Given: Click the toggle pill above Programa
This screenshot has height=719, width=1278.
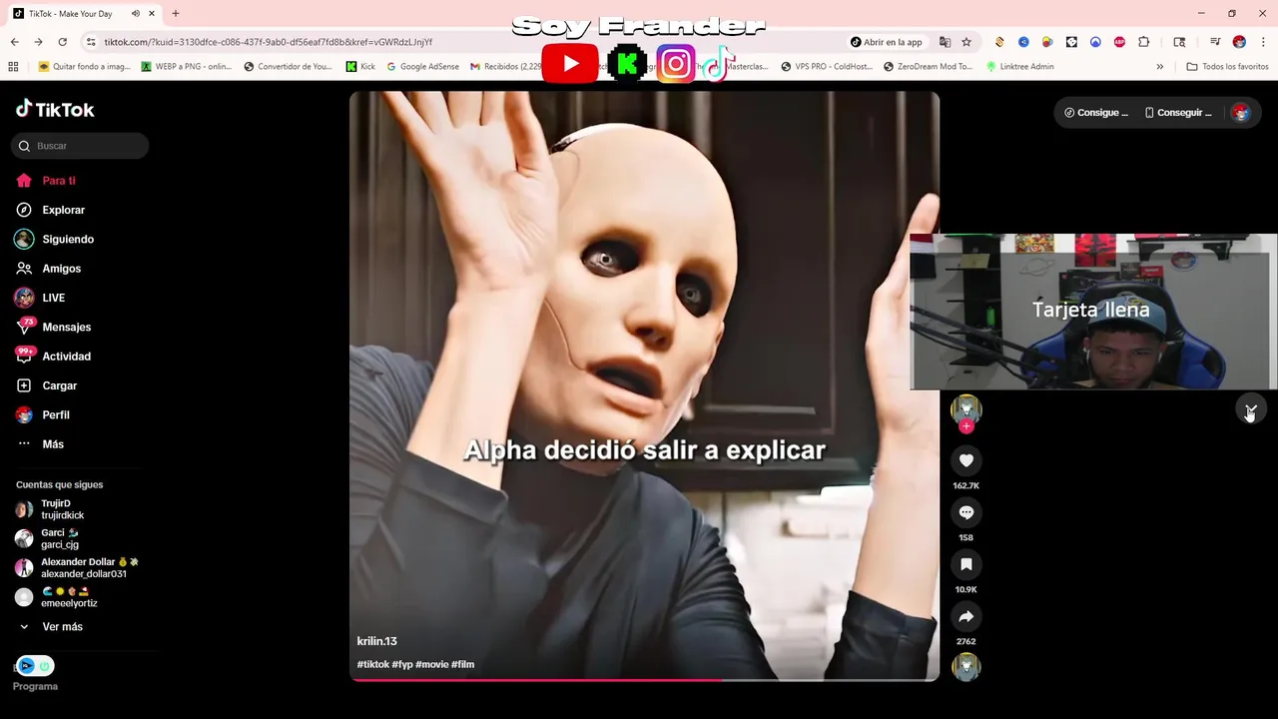Looking at the screenshot, I should tap(35, 666).
